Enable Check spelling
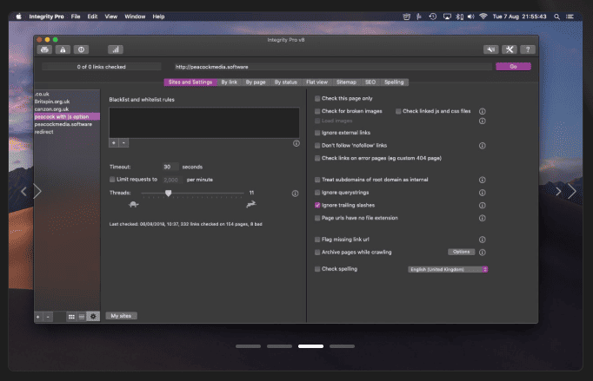 (317, 269)
